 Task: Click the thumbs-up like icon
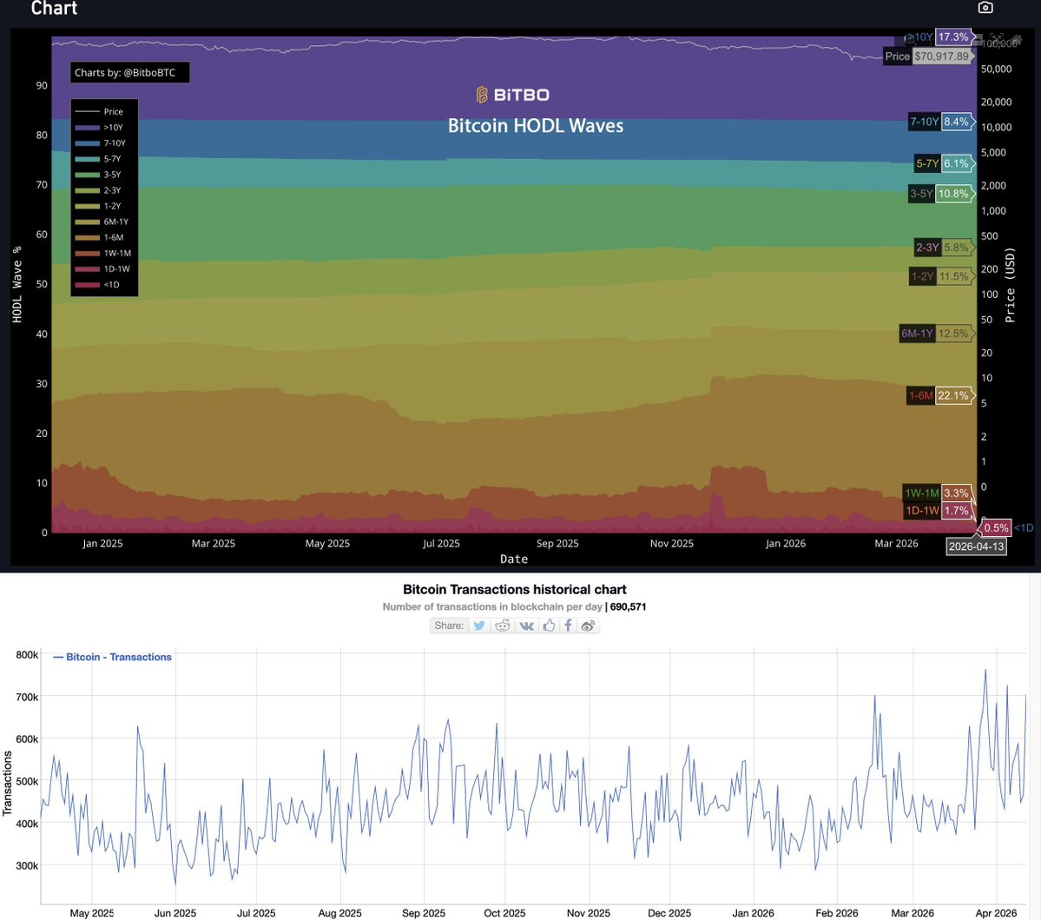point(549,625)
